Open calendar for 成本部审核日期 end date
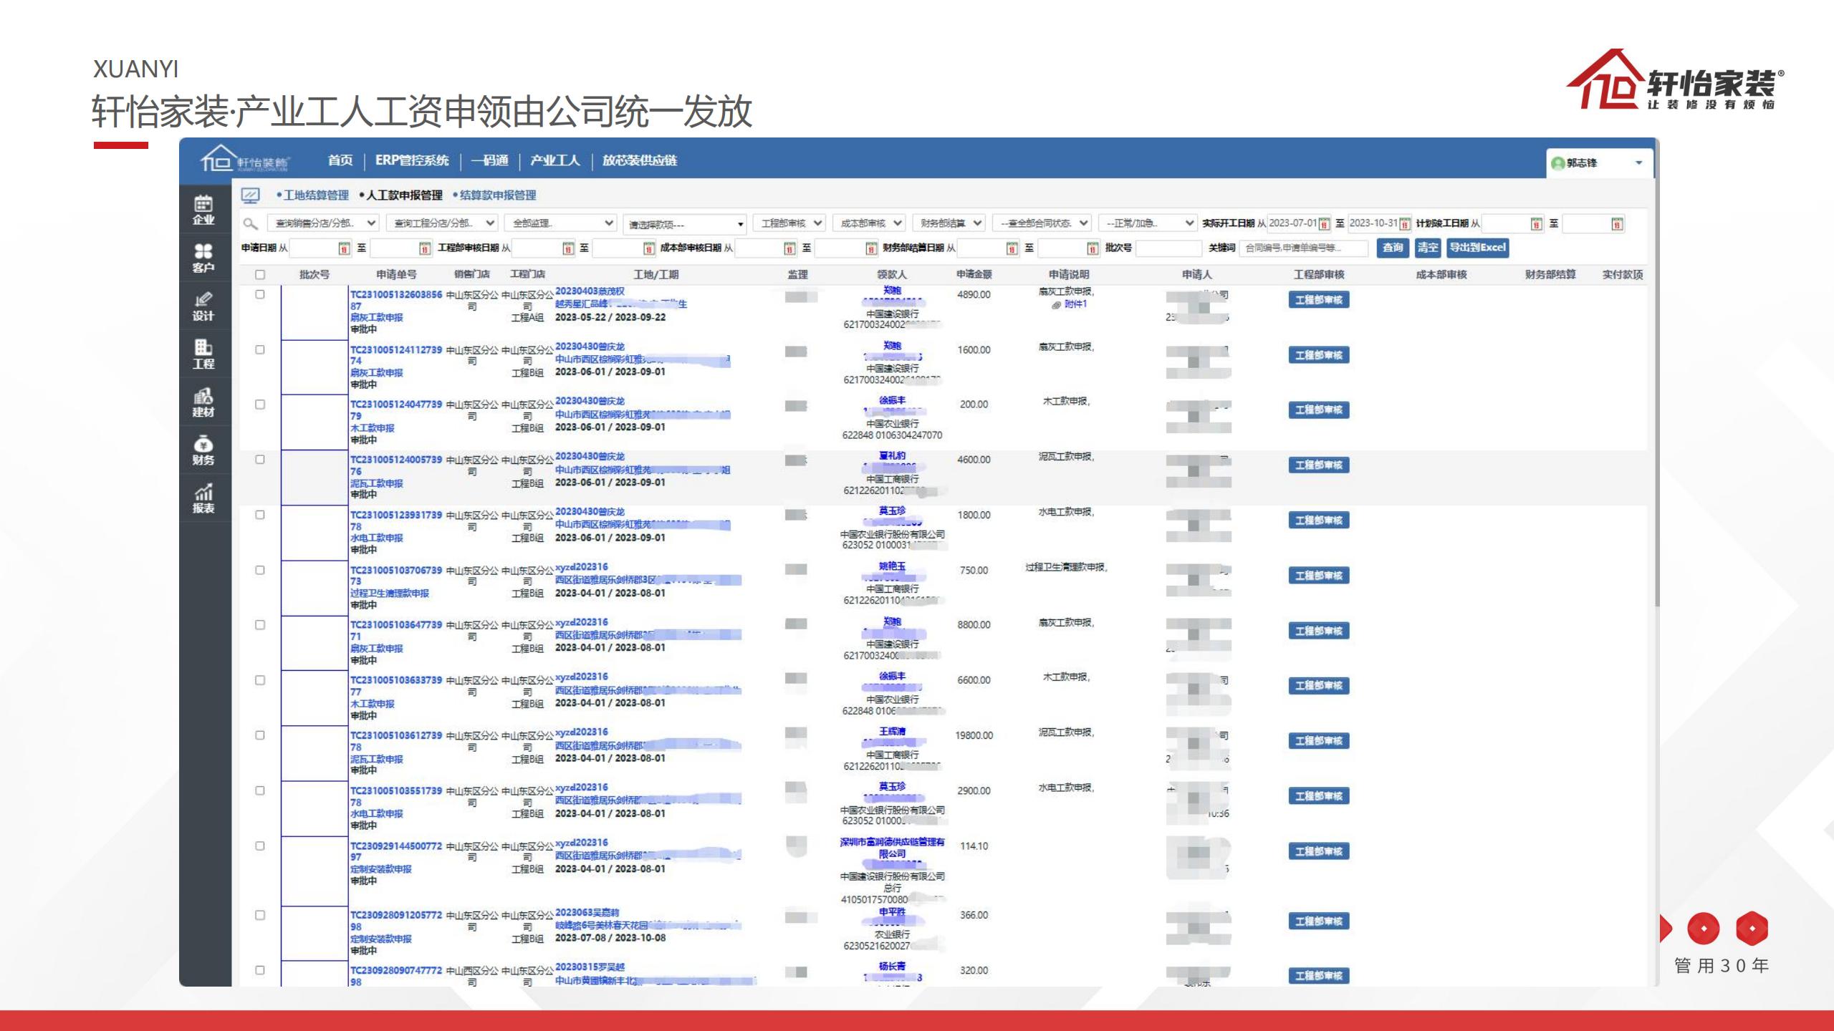Image resolution: width=1834 pixels, height=1031 pixels. pyautogui.click(x=871, y=248)
